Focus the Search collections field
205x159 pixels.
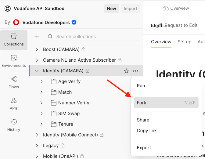(x=95, y=37)
